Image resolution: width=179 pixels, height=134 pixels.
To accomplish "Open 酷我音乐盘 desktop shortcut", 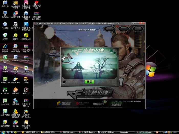I will coord(16,80).
